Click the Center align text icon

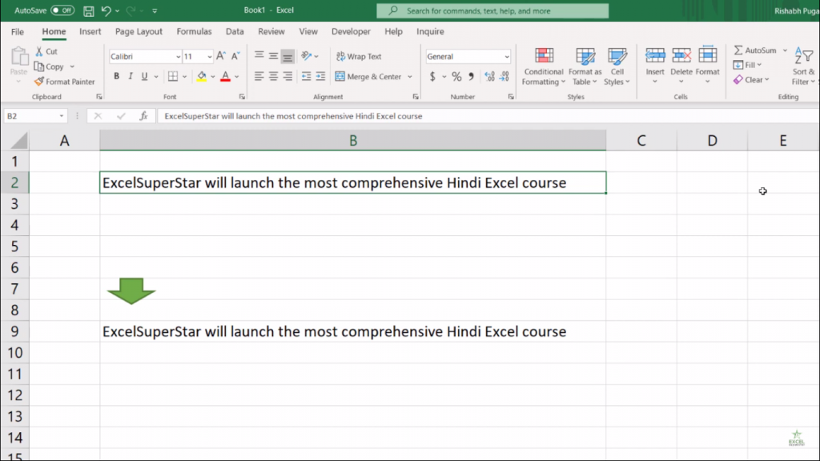(273, 77)
